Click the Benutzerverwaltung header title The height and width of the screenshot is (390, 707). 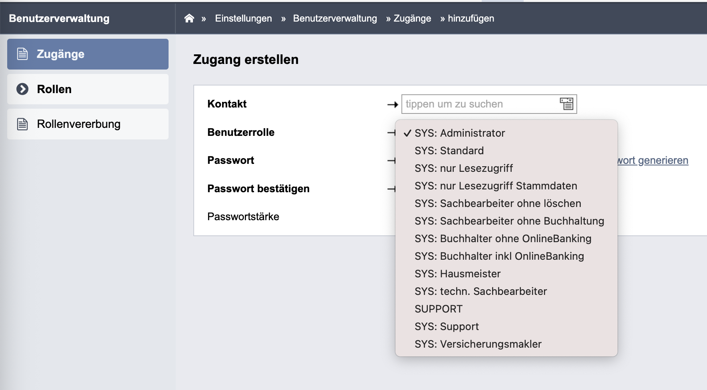59,18
